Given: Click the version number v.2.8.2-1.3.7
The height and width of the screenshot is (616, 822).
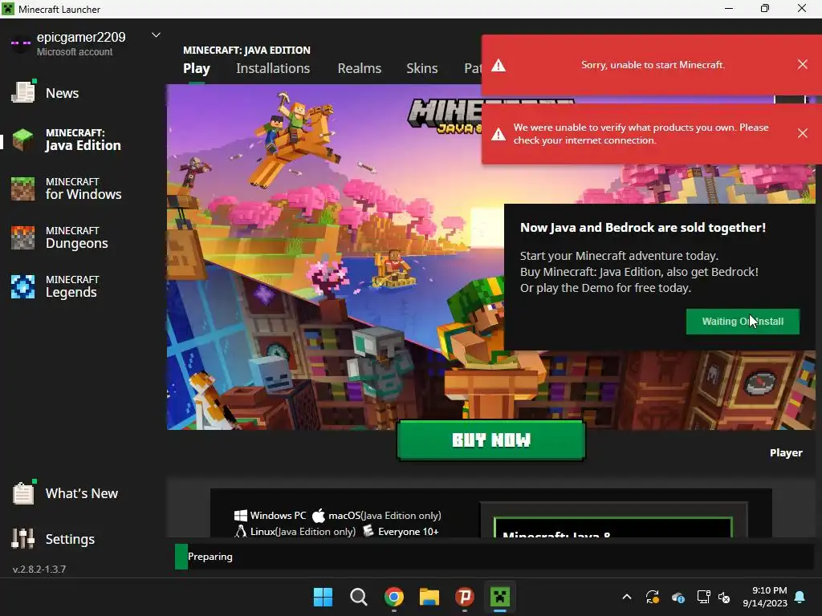Looking at the screenshot, I should pos(39,569).
